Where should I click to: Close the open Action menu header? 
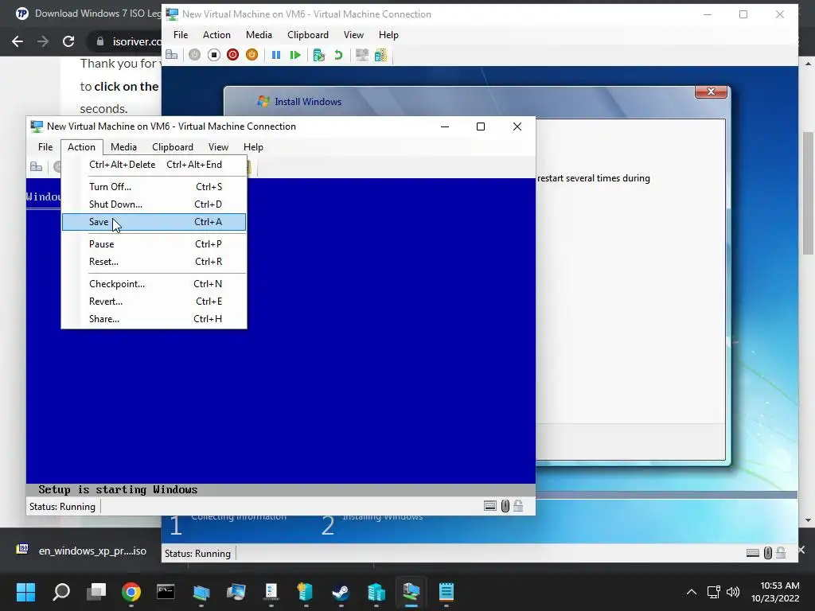coord(82,147)
